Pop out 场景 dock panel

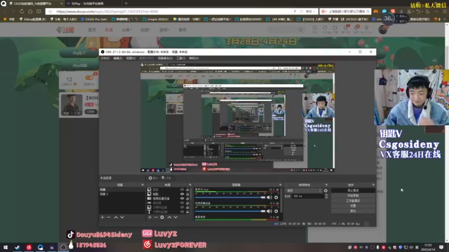click(x=143, y=185)
